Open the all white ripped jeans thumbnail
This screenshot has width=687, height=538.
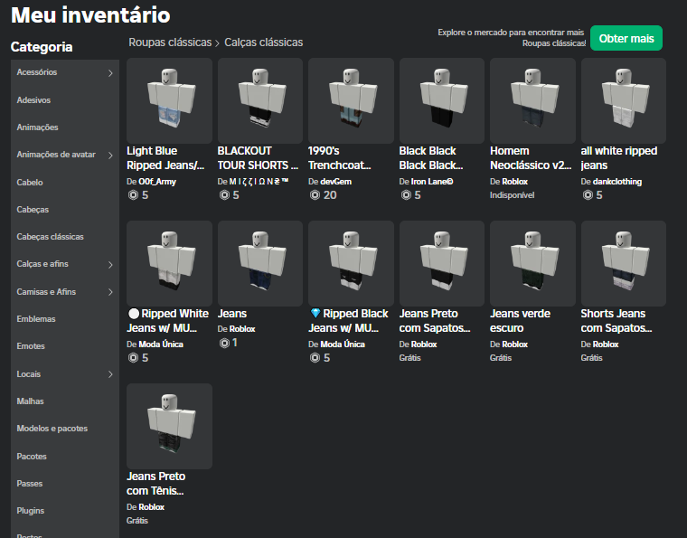coord(623,99)
